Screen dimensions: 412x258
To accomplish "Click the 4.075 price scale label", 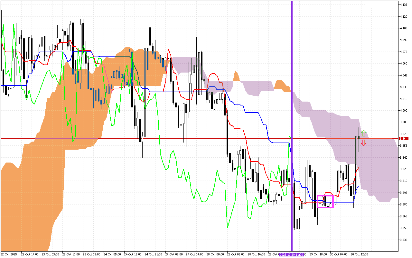I will 404,52.
